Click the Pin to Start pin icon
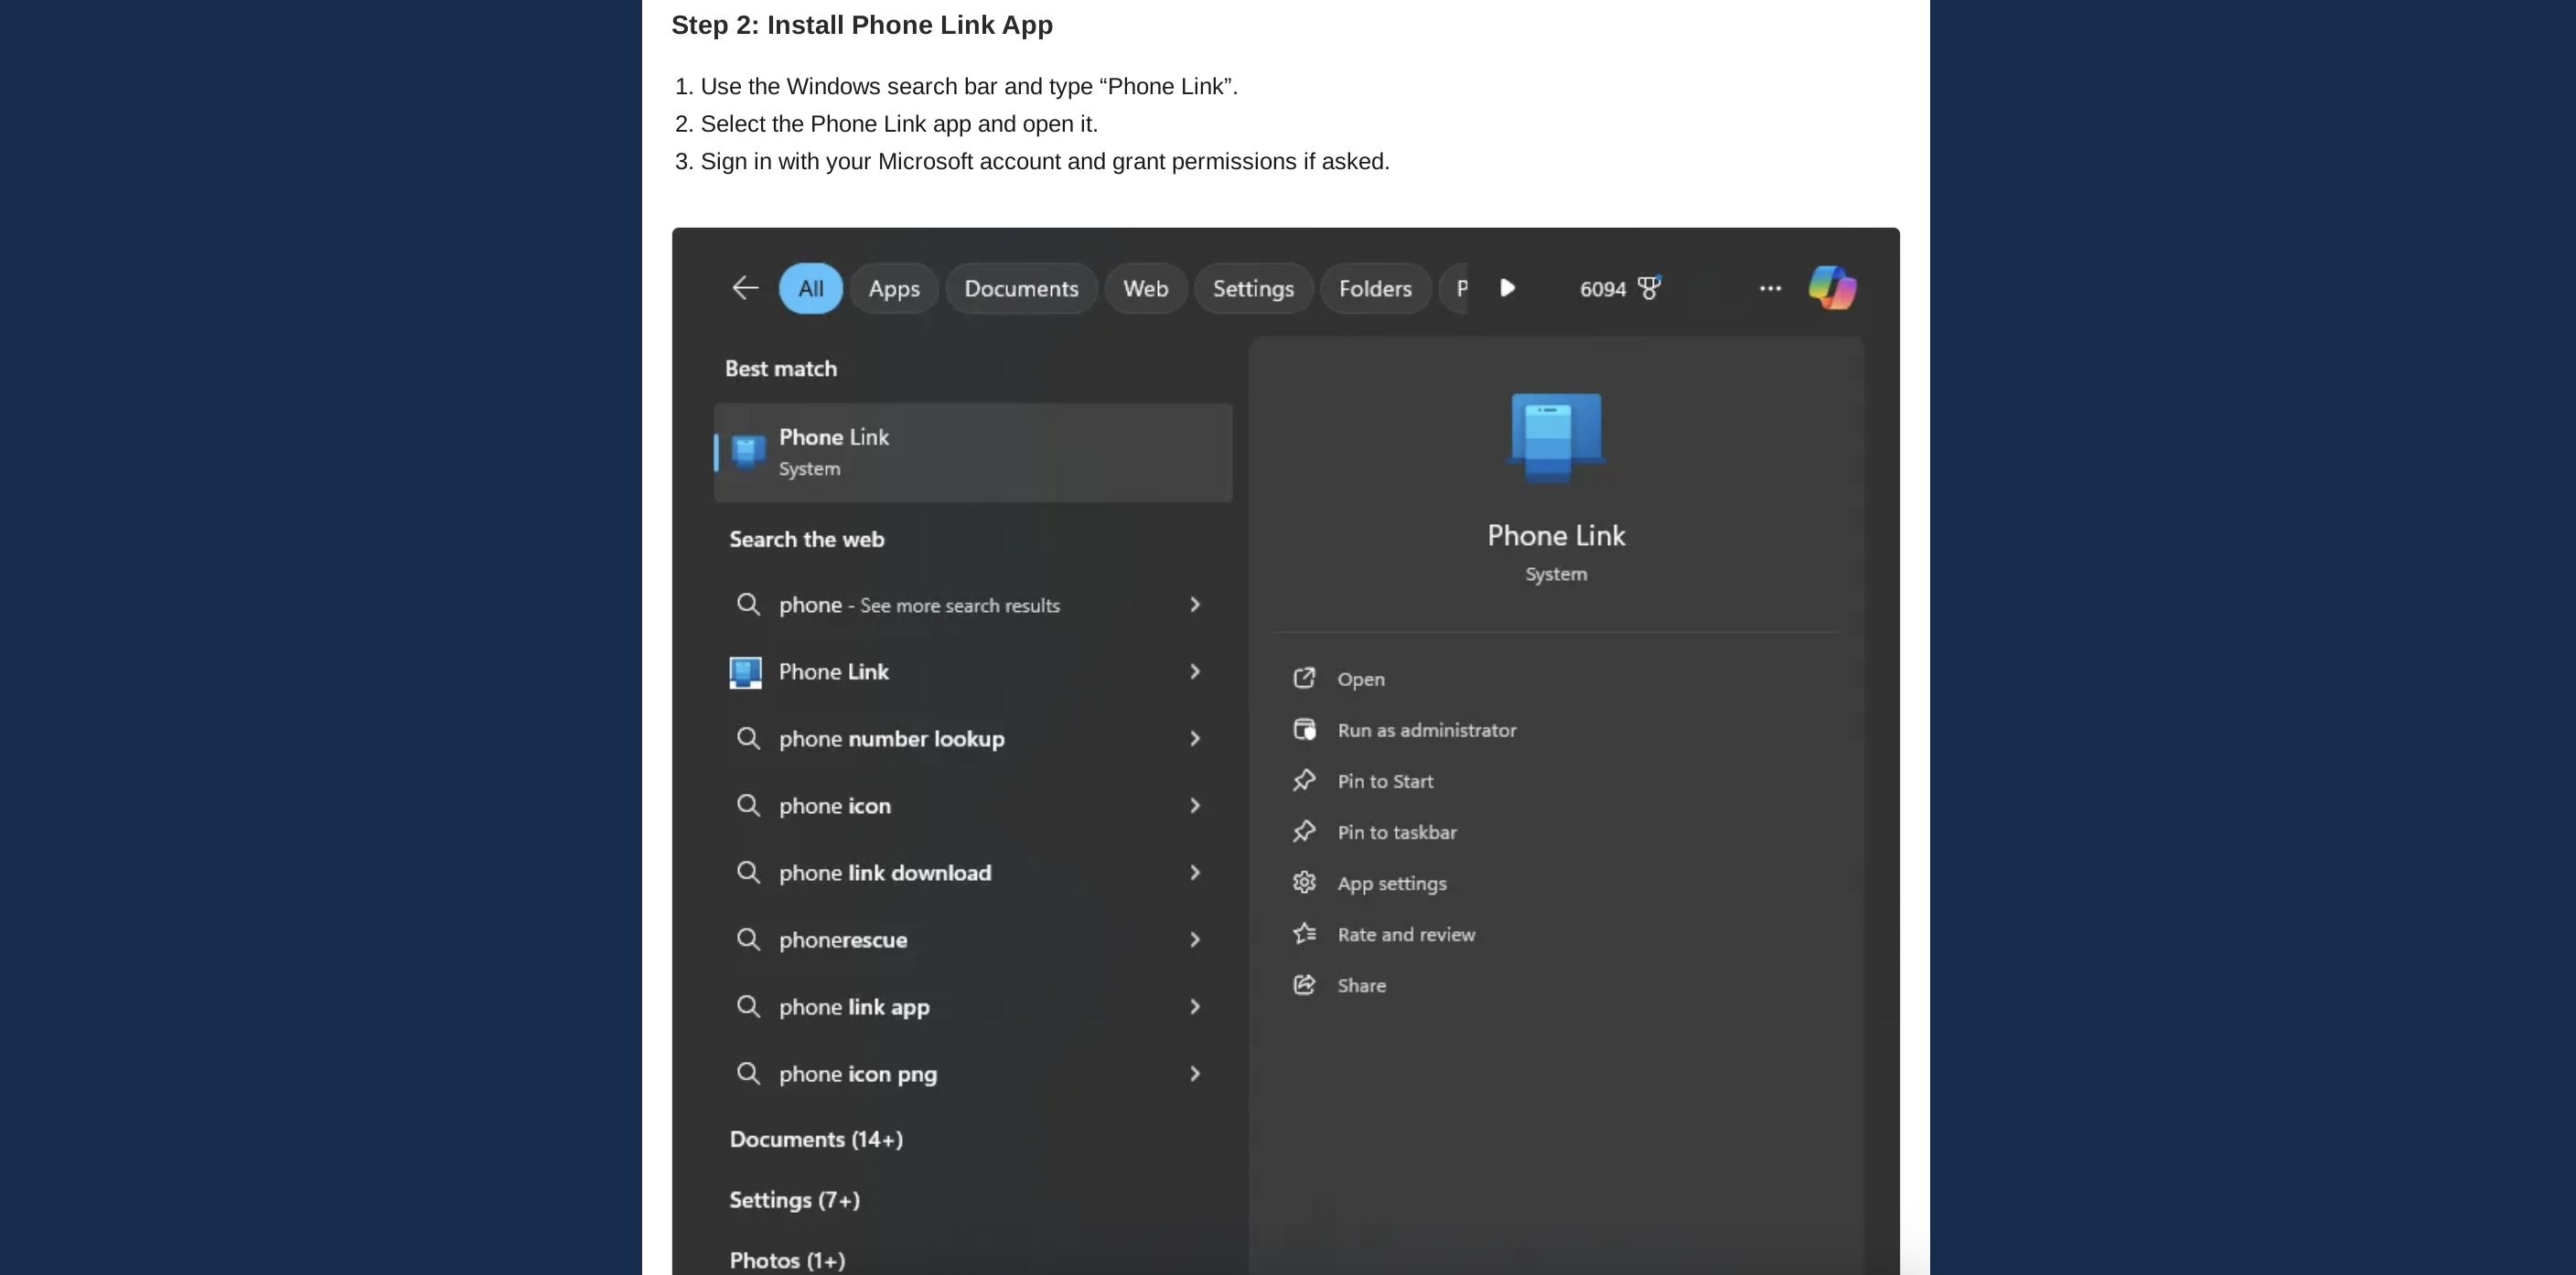 pyautogui.click(x=1304, y=780)
